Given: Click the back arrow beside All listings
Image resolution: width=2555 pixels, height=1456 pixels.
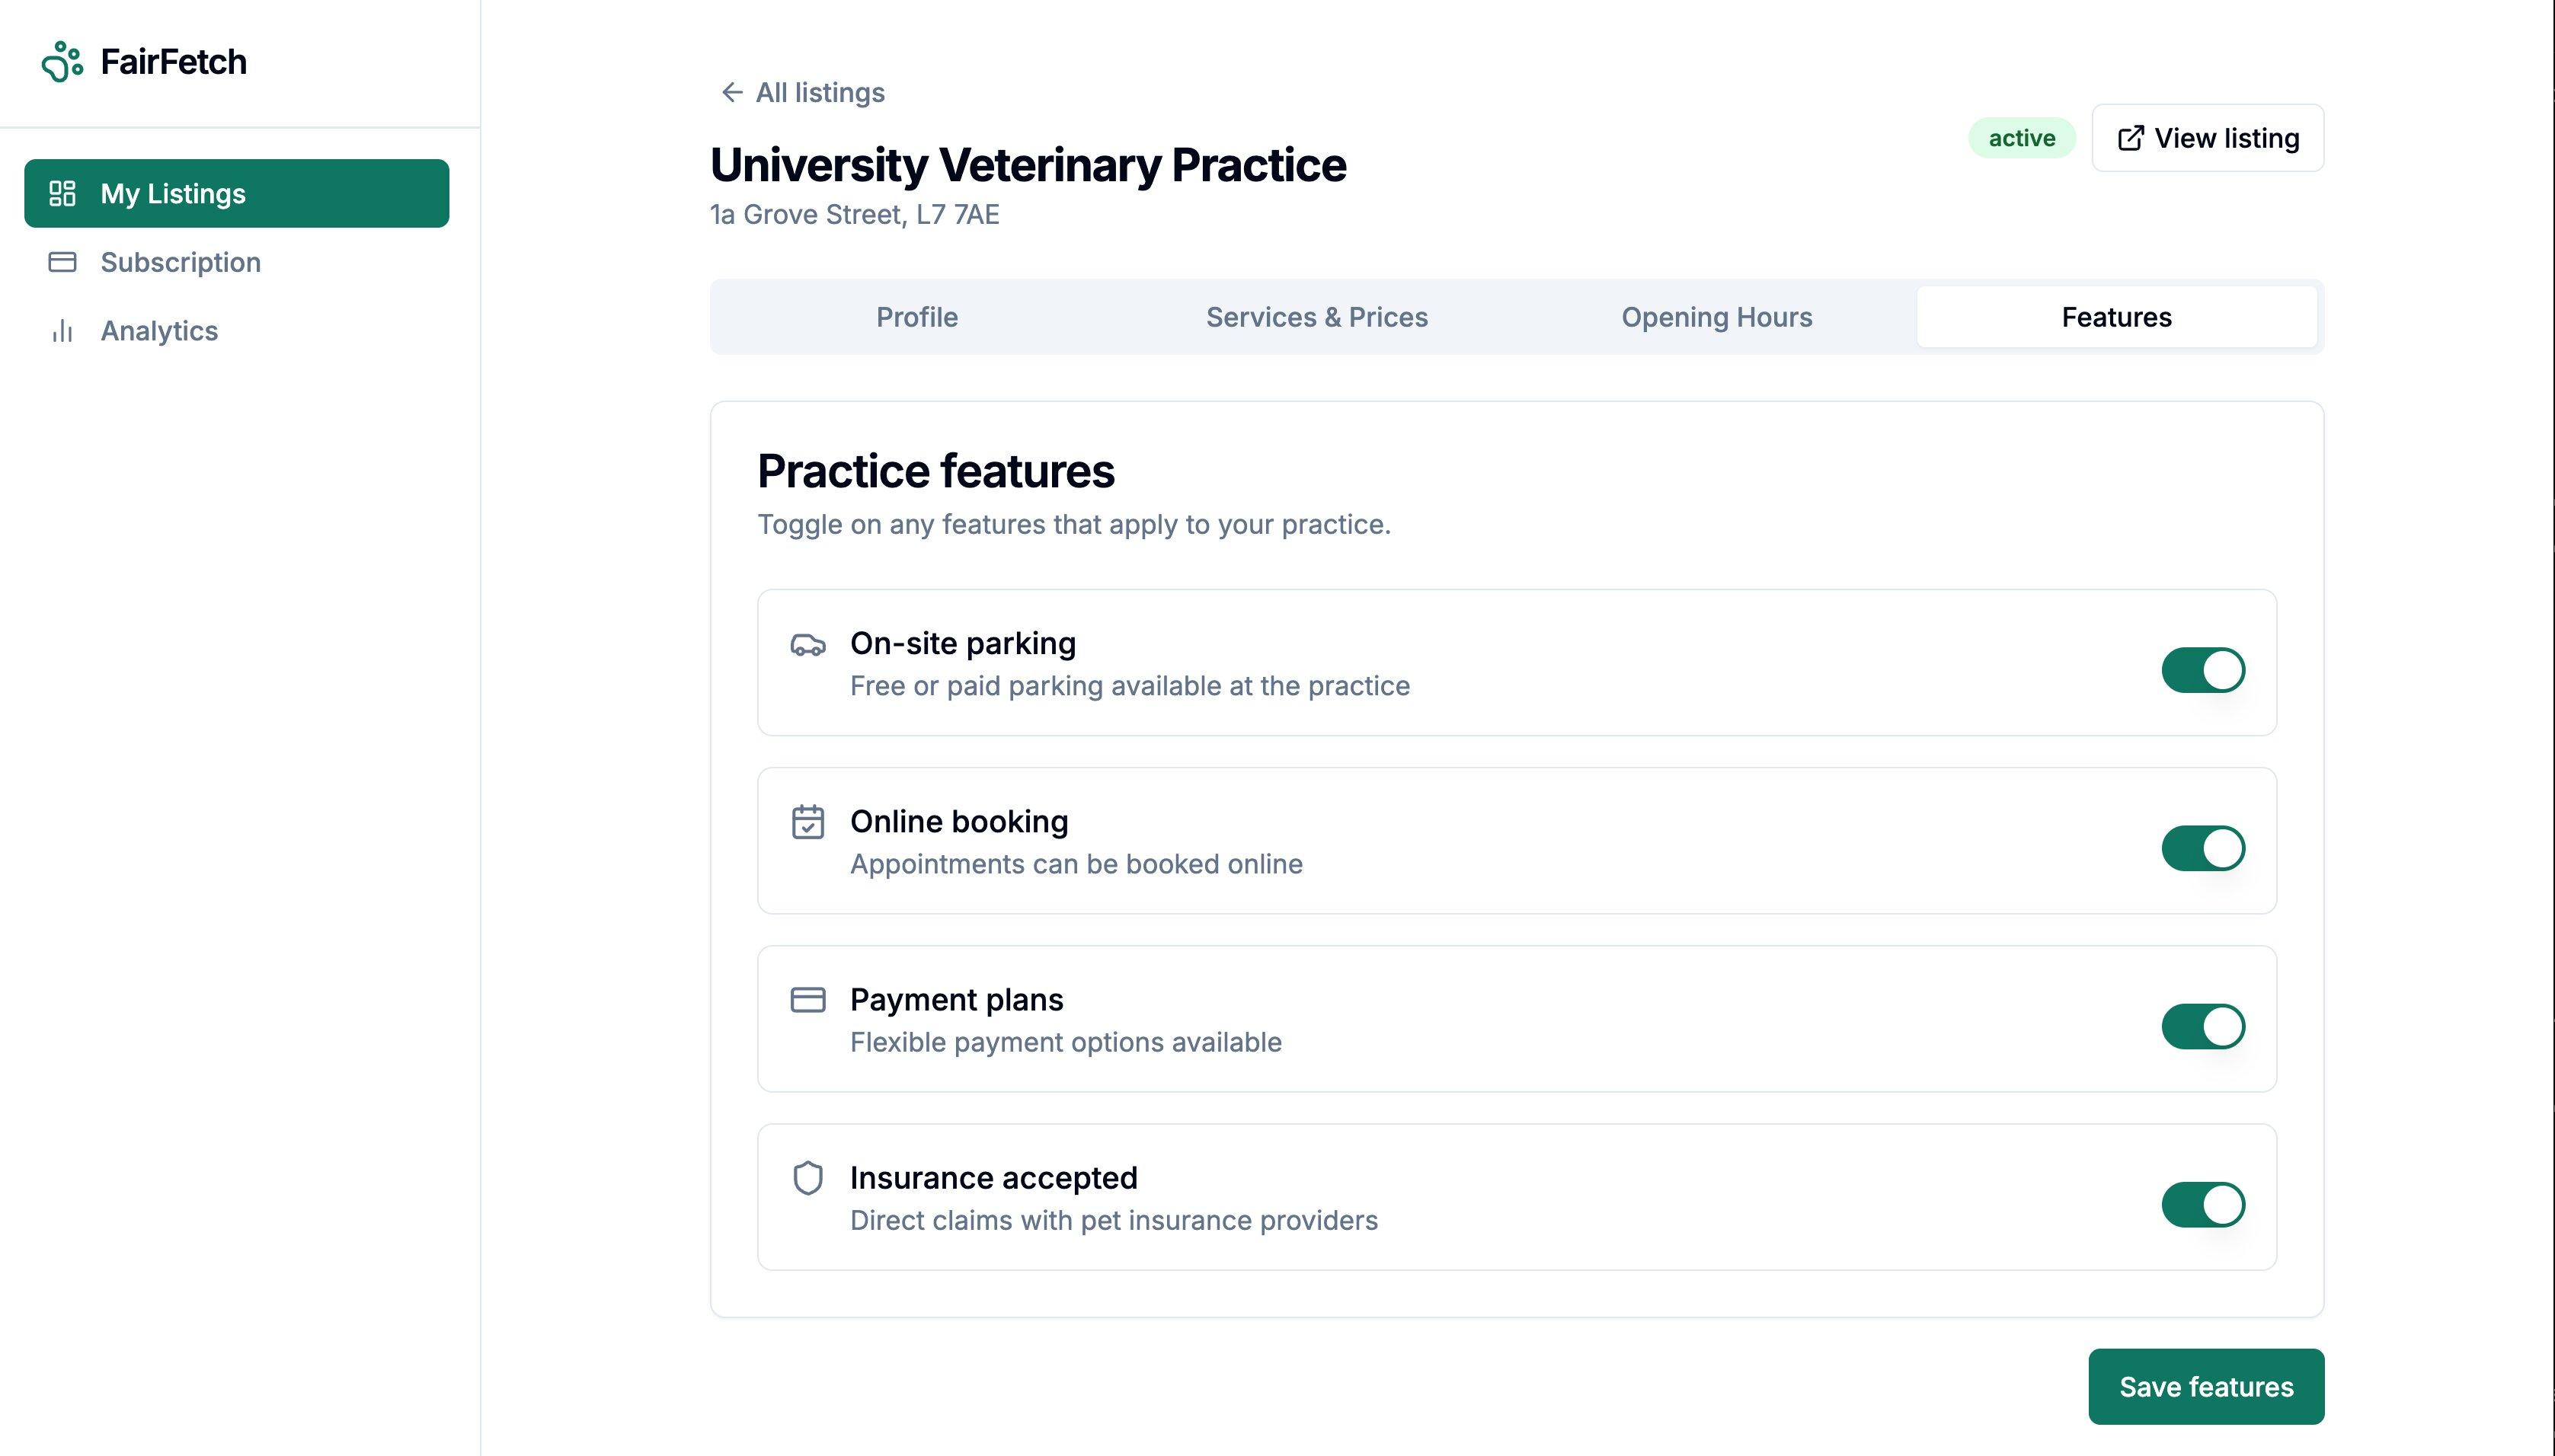Looking at the screenshot, I should [x=732, y=93].
